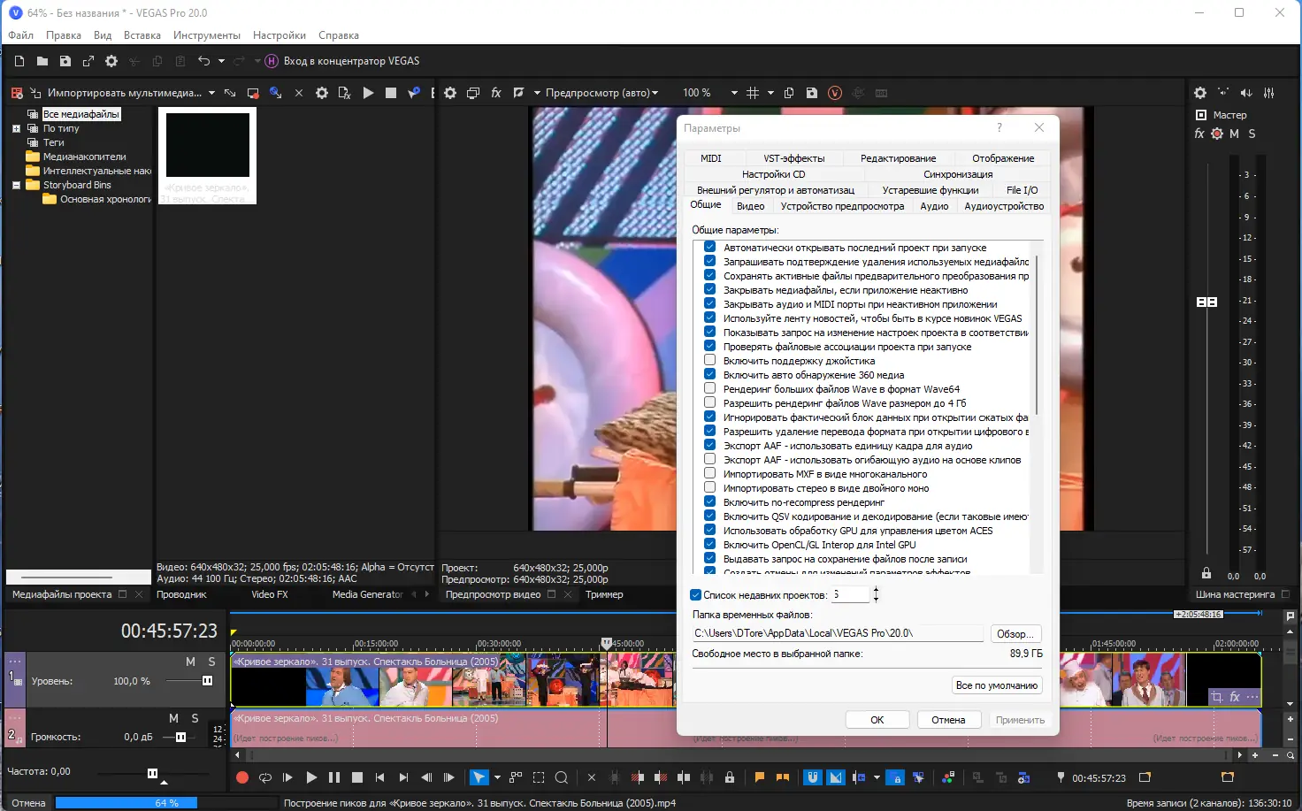
Task: Open project properties gear in the main toolbar
Action: (111, 61)
